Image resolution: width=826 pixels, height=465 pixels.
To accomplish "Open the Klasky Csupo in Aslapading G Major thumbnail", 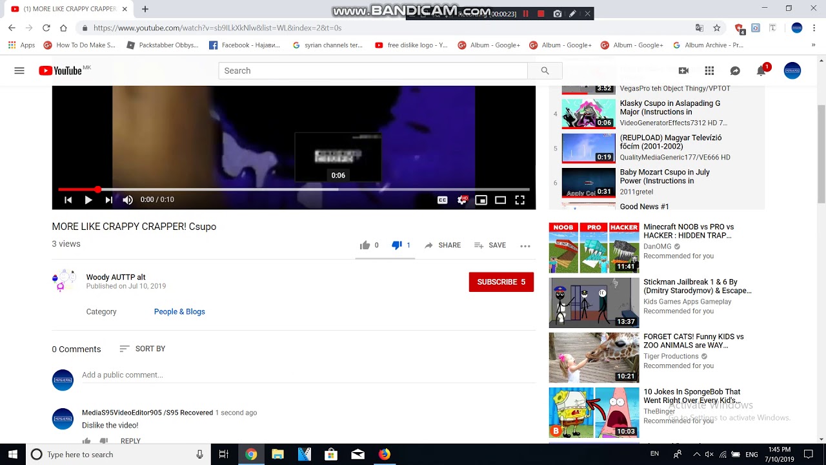I will (x=589, y=113).
